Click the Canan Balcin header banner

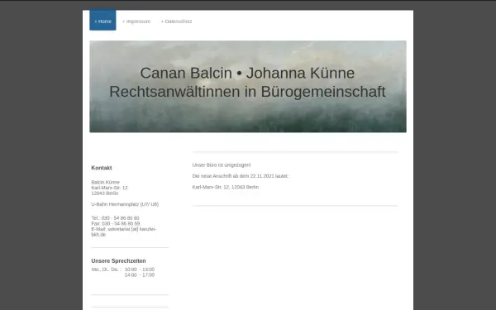click(x=248, y=86)
